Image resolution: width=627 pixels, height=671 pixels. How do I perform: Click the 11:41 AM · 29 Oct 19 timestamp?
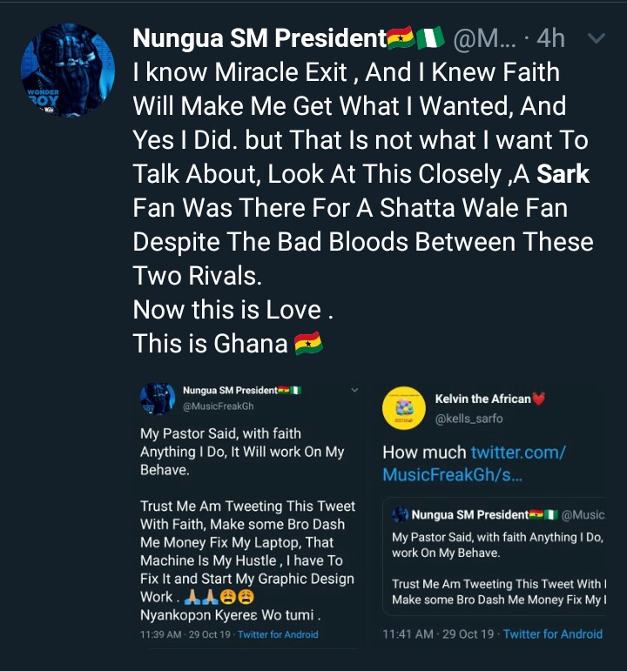click(438, 634)
